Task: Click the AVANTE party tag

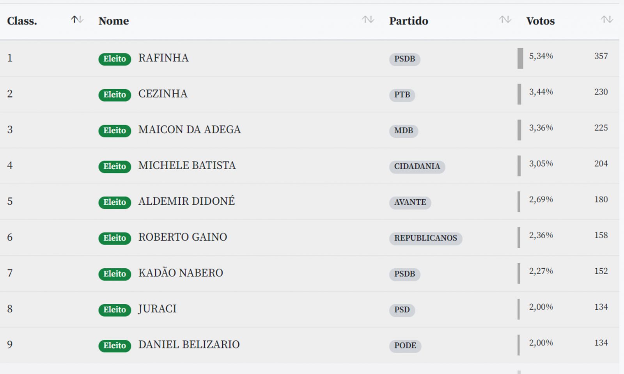Action: (x=410, y=202)
